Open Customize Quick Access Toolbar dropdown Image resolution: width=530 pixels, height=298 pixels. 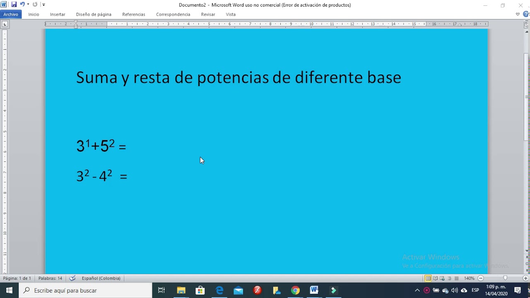(43, 5)
